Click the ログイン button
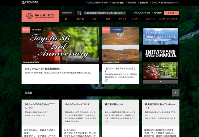199x137 pixels. click(x=171, y=13)
